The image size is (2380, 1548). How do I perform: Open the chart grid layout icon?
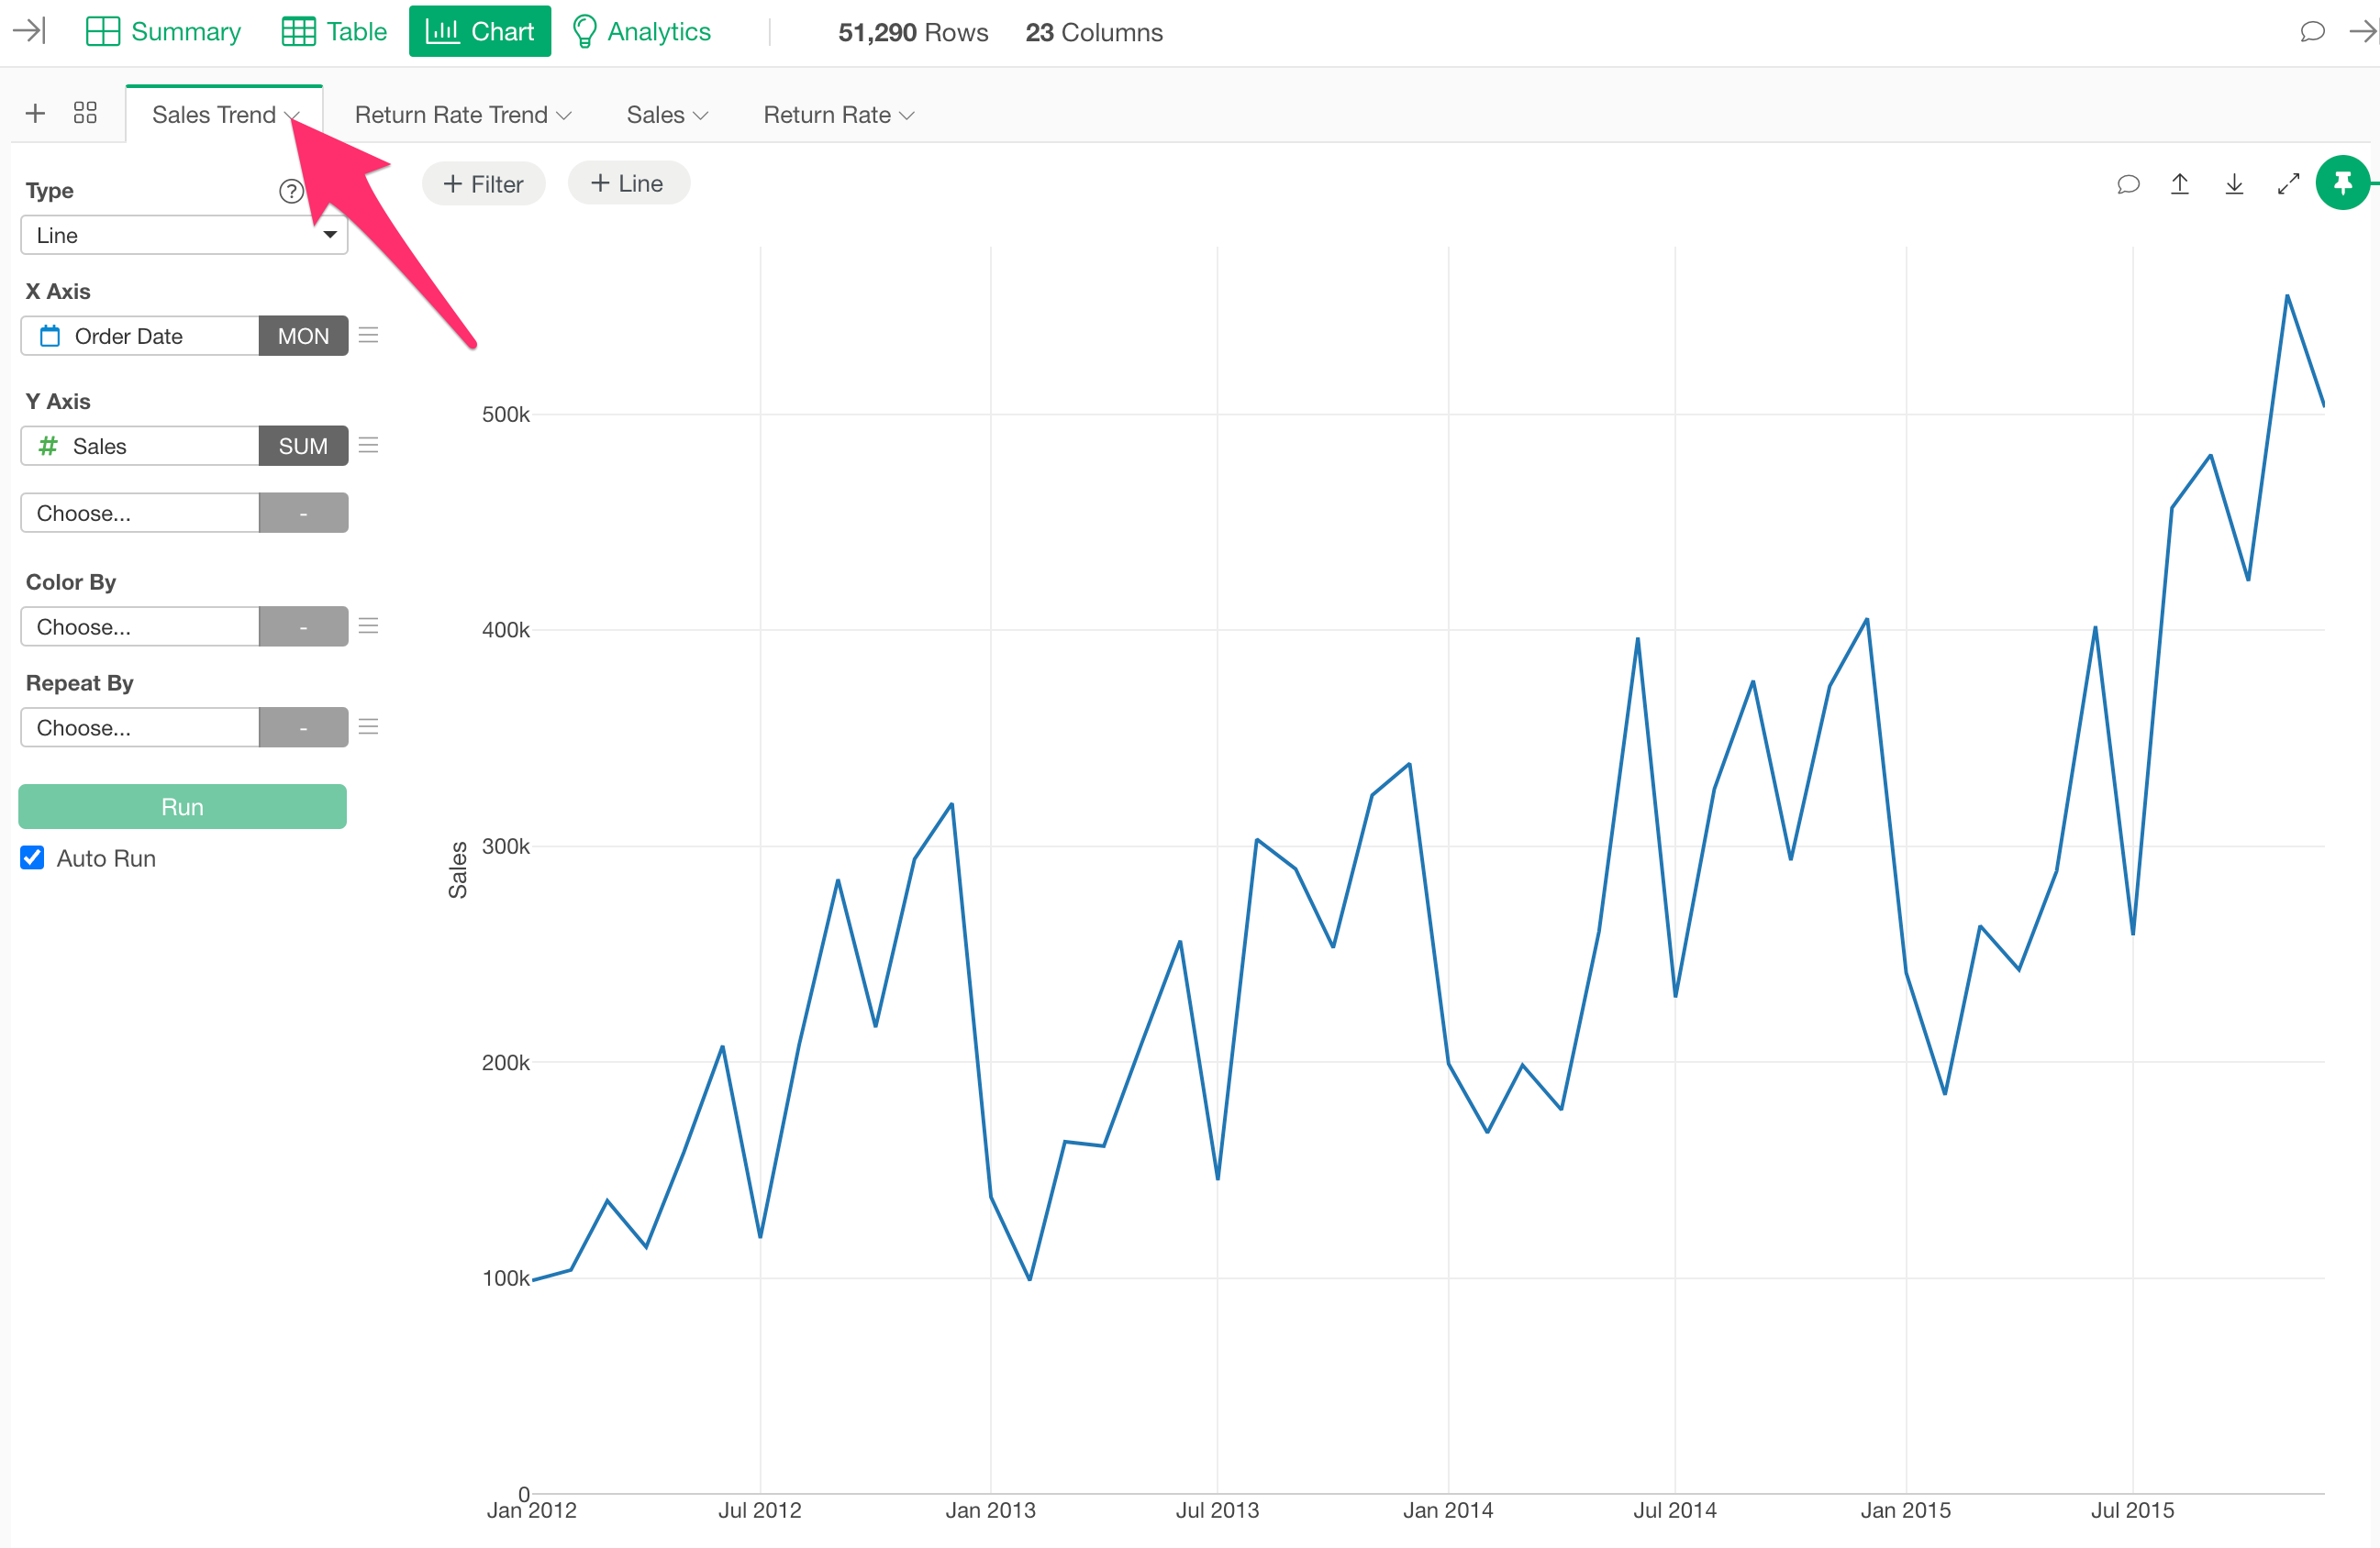(x=85, y=113)
